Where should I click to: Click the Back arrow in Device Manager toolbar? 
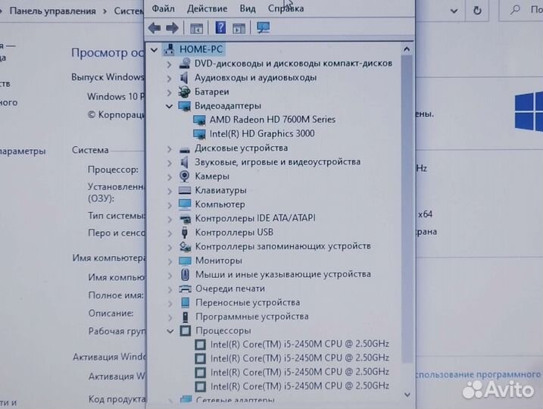tap(154, 28)
